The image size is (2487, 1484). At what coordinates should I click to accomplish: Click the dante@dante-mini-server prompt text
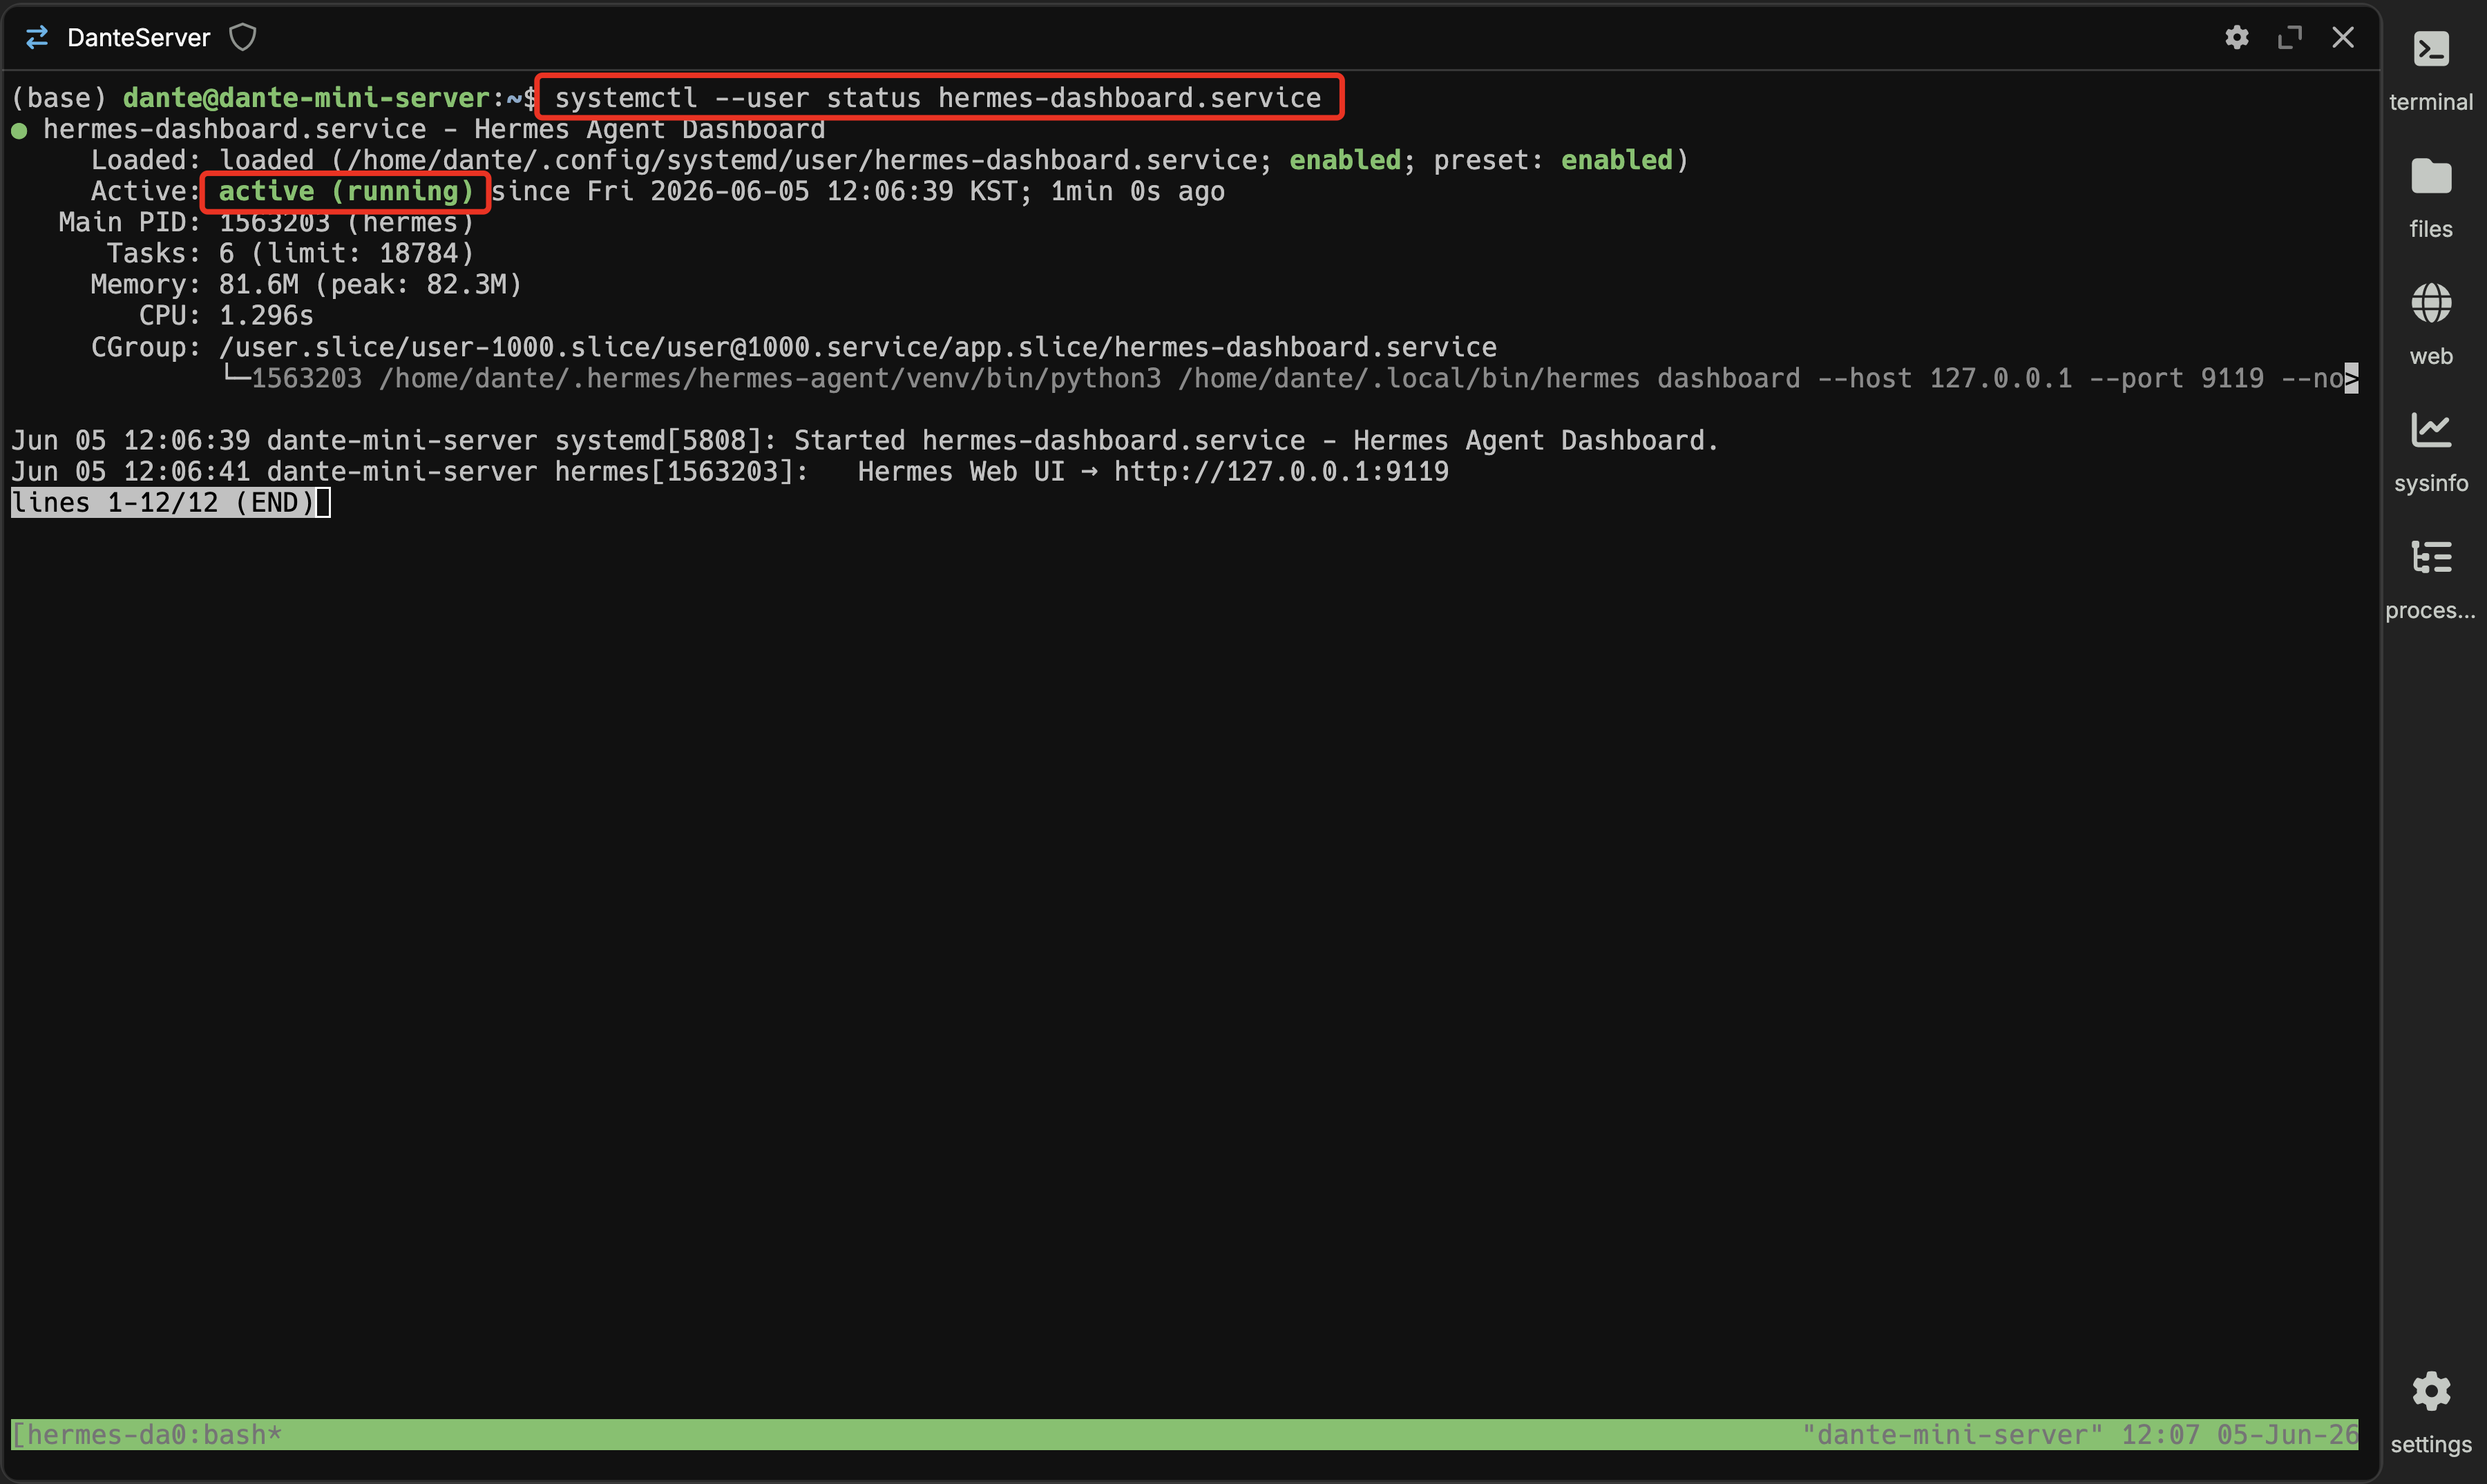point(306,97)
